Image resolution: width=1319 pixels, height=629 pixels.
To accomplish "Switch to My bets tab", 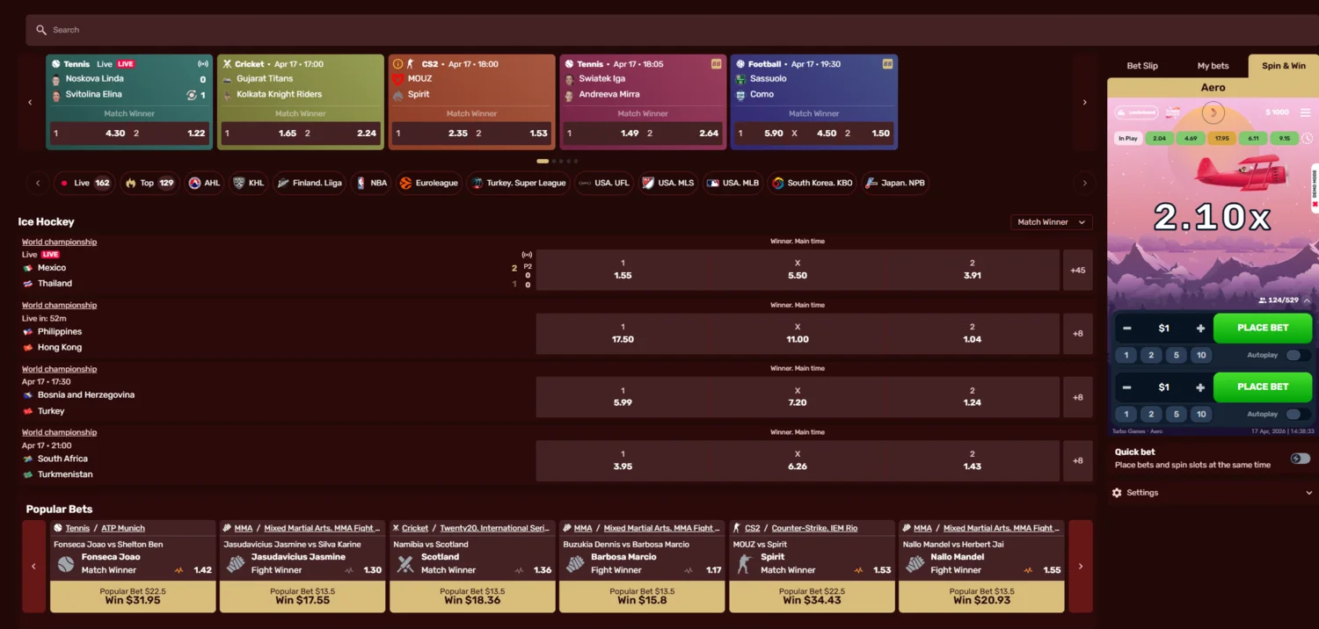I will pos(1213,66).
